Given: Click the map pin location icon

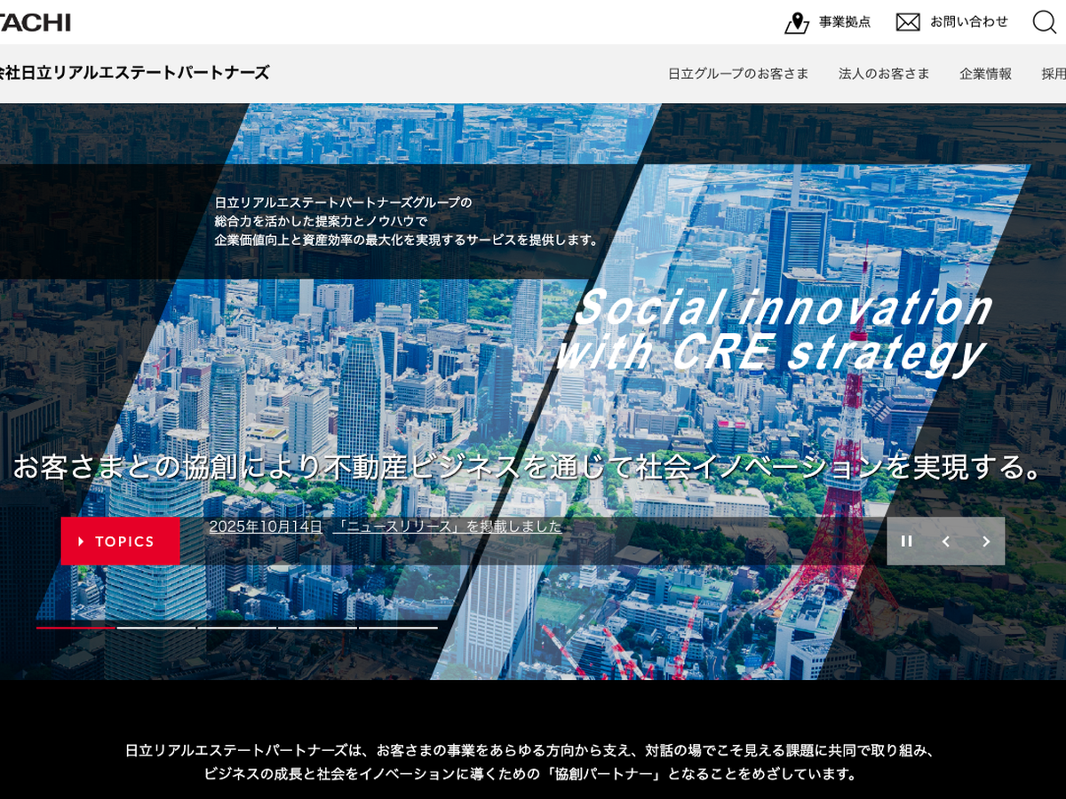Looking at the screenshot, I should pyautogui.click(x=796, y=22).
